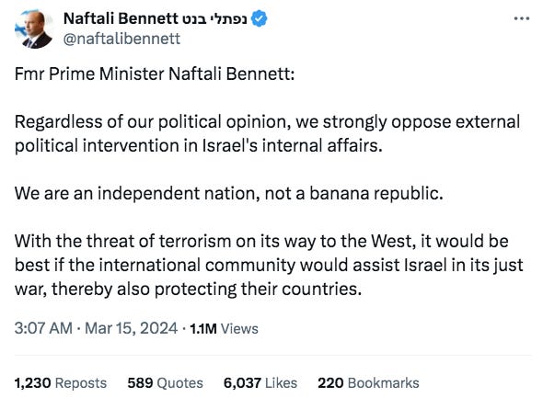Click the 'Regardless of our political opinion' paragraph
The width and height of the screenshot is (543, 409).
[267, 133]
